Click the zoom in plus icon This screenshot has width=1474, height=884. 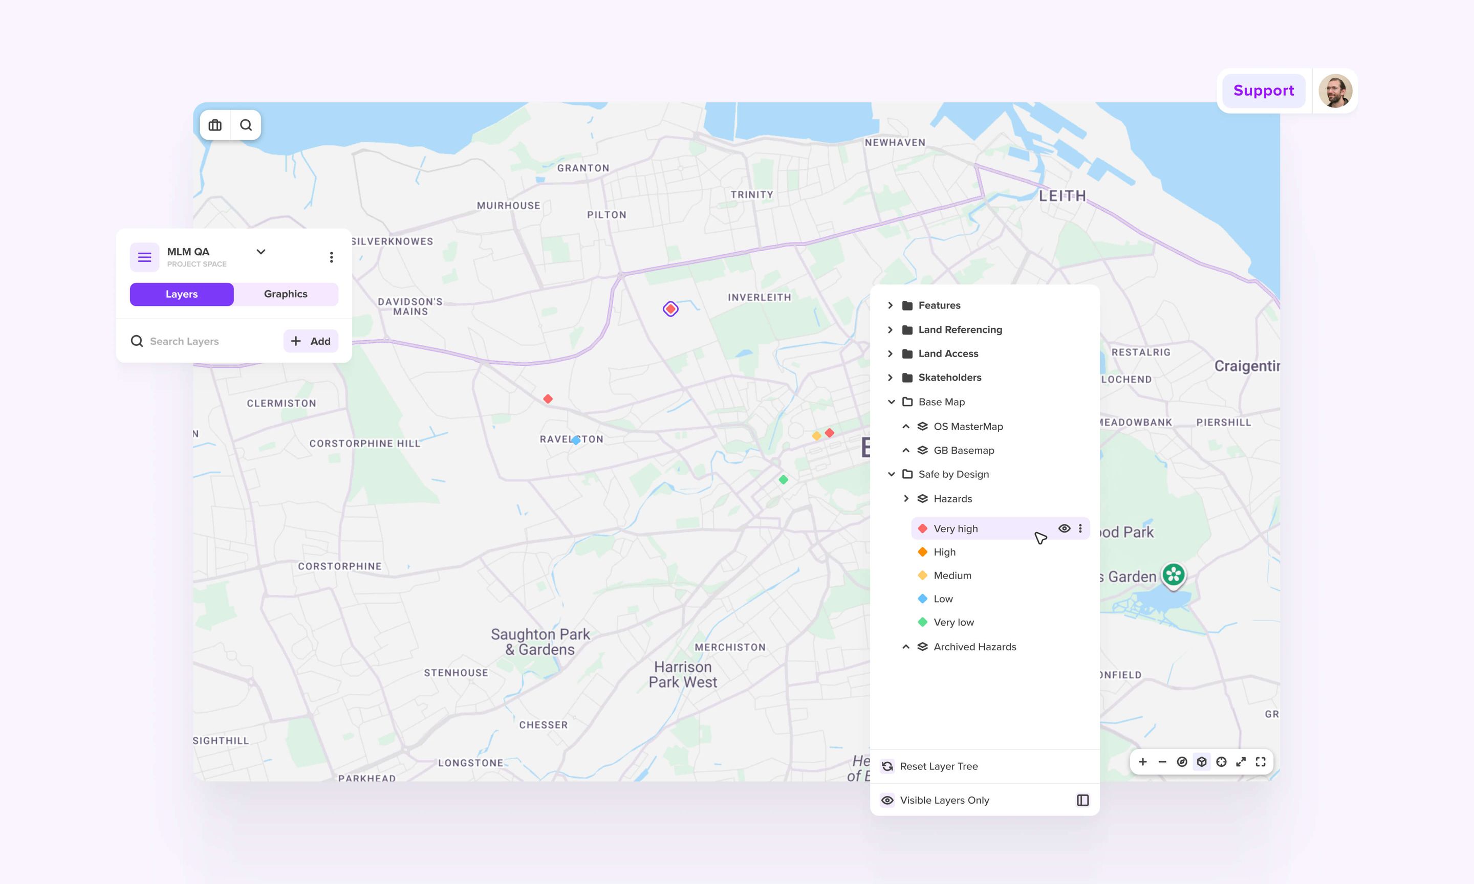[x=1142, y=762]
